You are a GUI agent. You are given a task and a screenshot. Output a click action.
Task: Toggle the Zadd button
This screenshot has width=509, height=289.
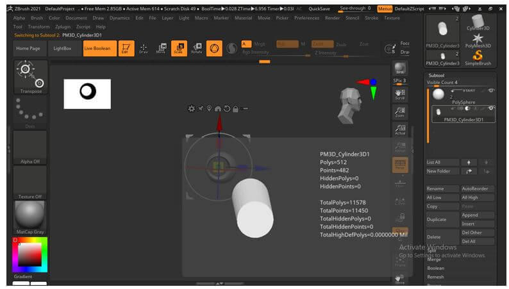pyautogui.click(x=322, y=44)
